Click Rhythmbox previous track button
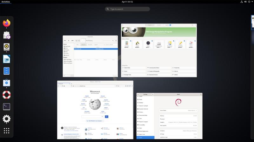The image size is (254, 142). click(65, 41)
